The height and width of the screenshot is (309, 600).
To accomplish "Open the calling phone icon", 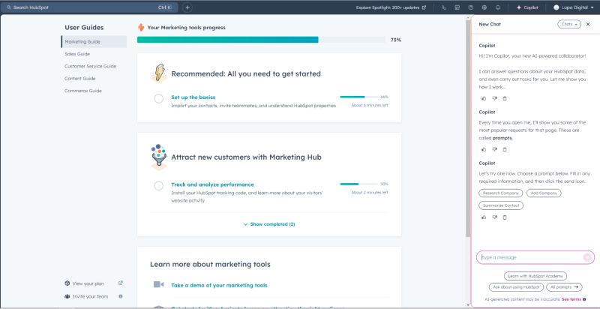I will tap(443, 7).
